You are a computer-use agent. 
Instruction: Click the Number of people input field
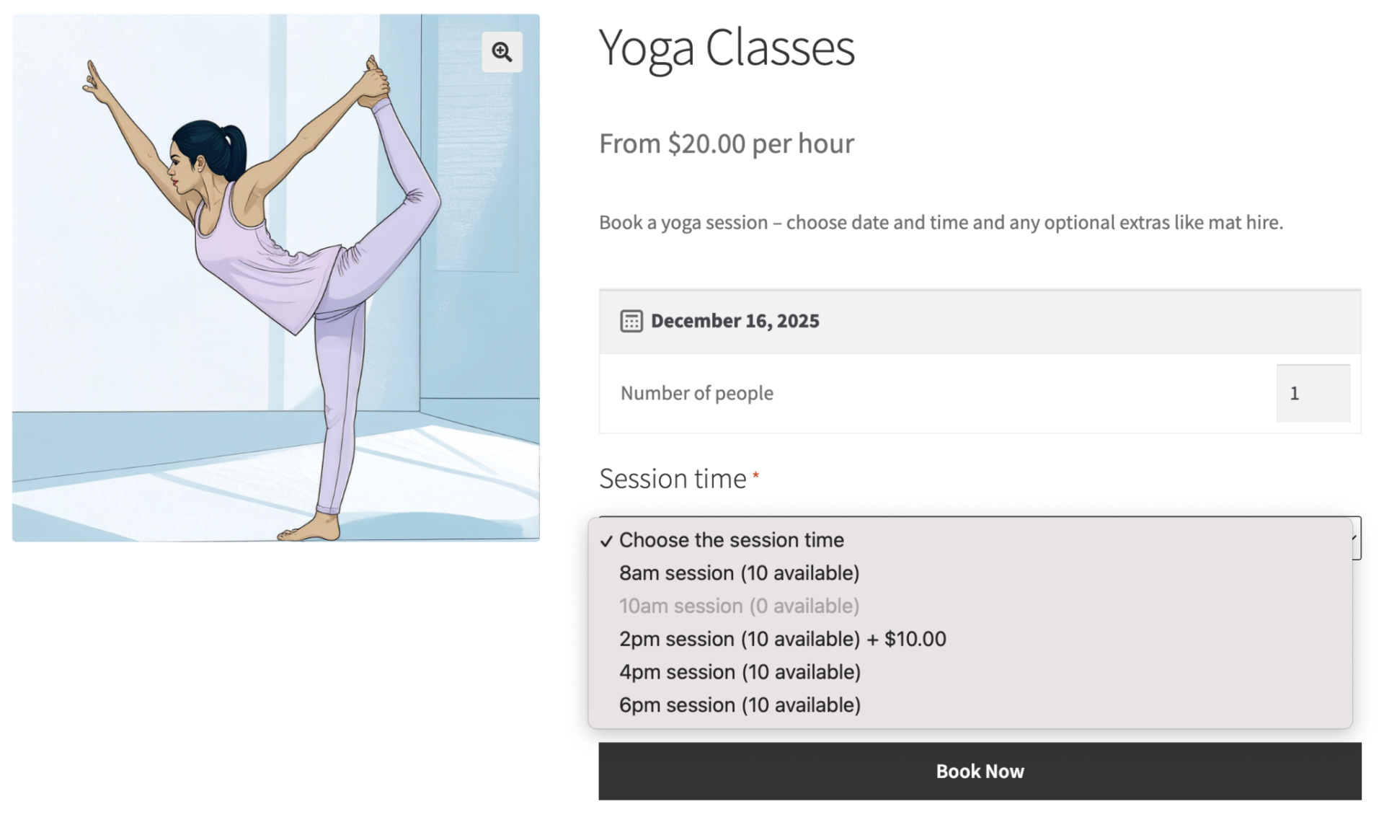tap(1312, 393)
